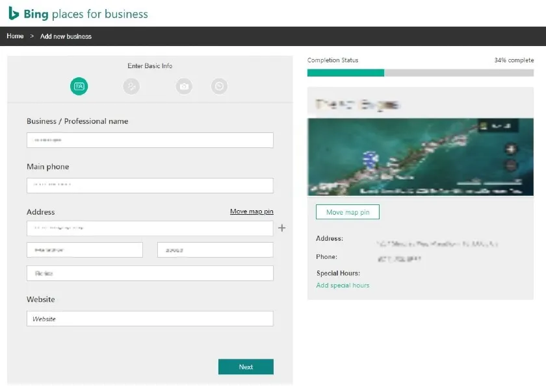Jump to the clock hours step icon
Viewport: 546px width, 390px height.
point(219,86)
